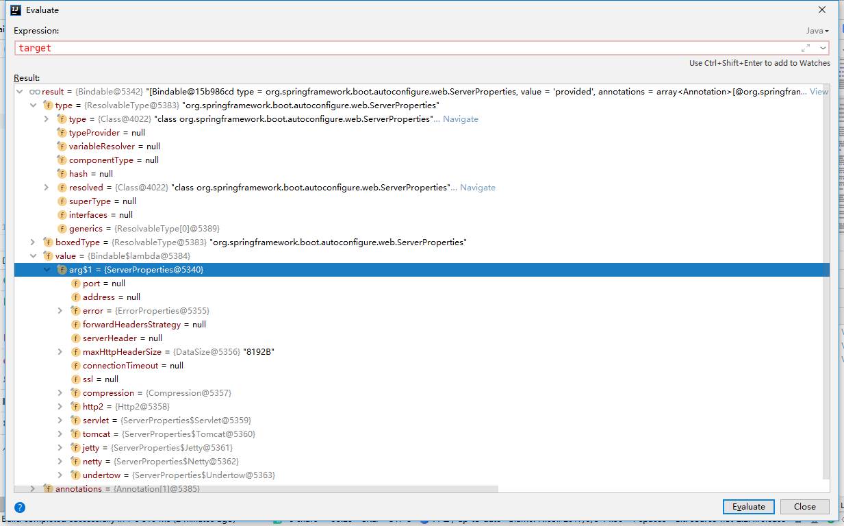
Task: Expand the tomcat node
Action: (61, 434)
